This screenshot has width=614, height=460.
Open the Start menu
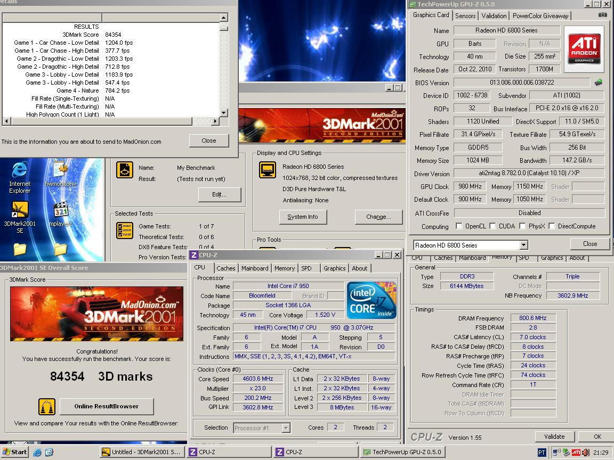14,452
